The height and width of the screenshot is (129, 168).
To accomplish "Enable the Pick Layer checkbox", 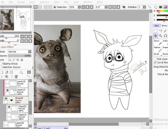I will 155,59.
